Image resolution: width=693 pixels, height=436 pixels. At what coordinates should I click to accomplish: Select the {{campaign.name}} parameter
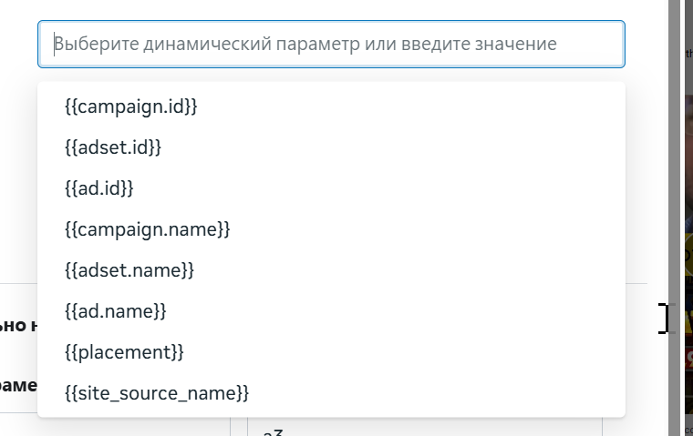pyautogui.click(x=148, y=229)
